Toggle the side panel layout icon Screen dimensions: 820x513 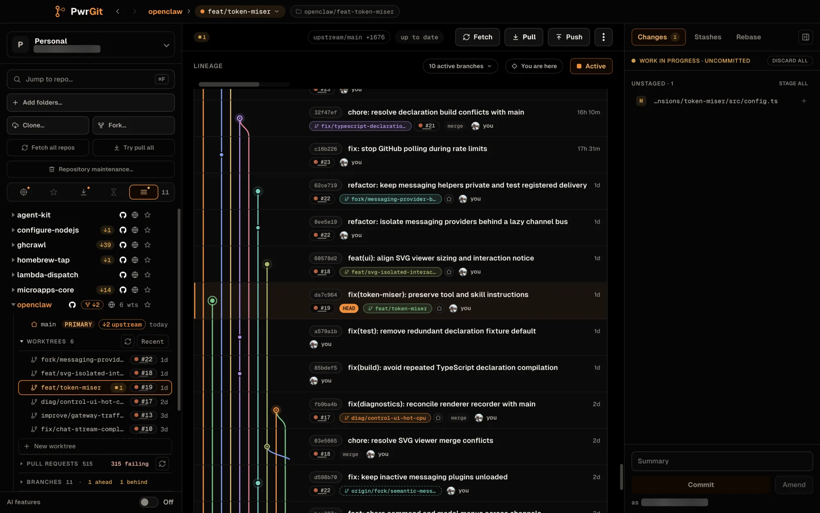click(x=806, y=37)
